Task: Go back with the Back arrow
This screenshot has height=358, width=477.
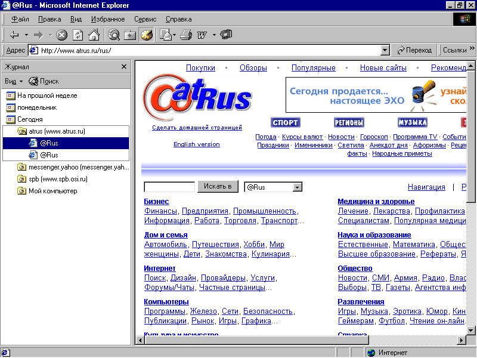Action: tap(14, 35)
